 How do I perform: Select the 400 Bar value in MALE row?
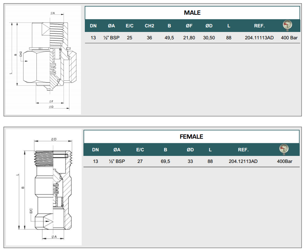(289, 38)
